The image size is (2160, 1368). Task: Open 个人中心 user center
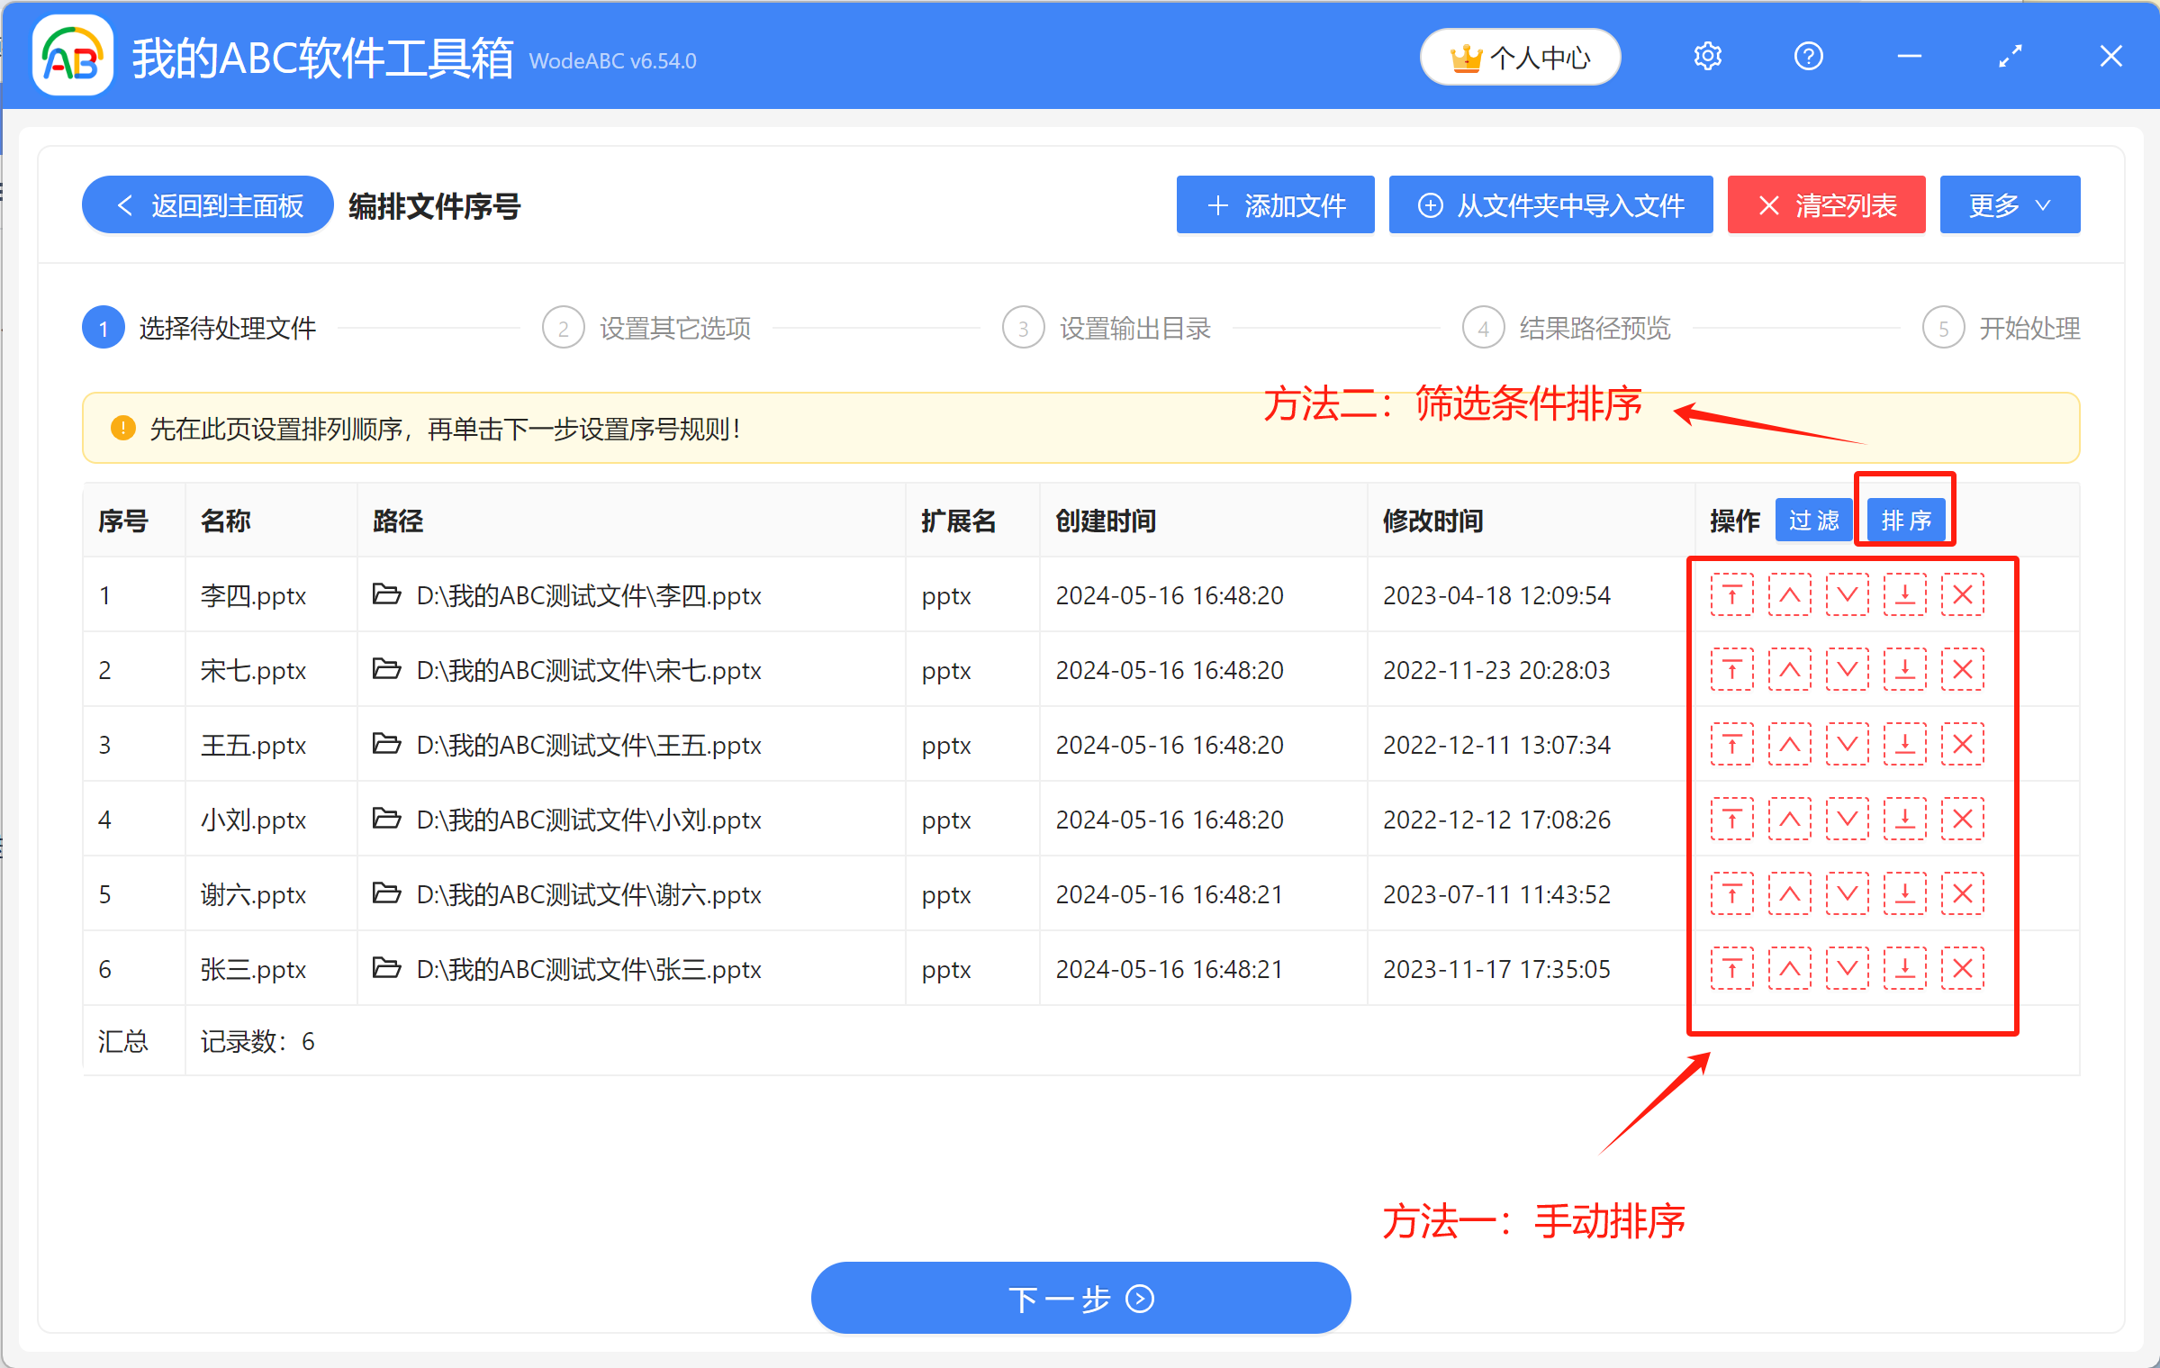[1519, 59]
